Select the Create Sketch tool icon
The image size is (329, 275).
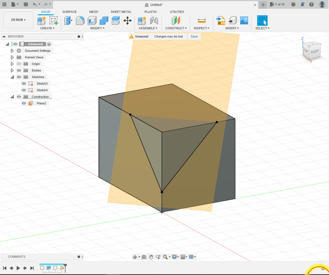(x=54, y=21)
